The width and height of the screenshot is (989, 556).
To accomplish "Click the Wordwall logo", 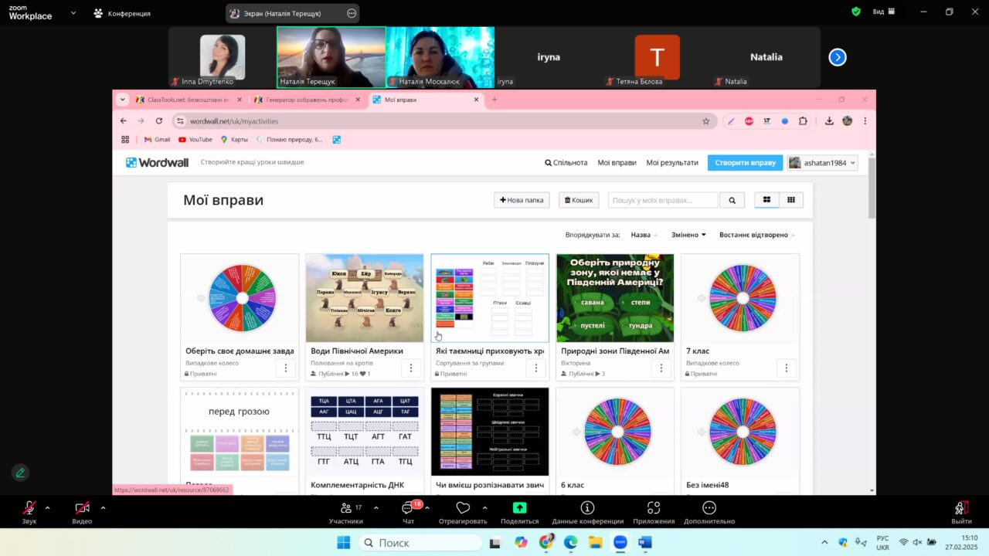I will 158,162.
